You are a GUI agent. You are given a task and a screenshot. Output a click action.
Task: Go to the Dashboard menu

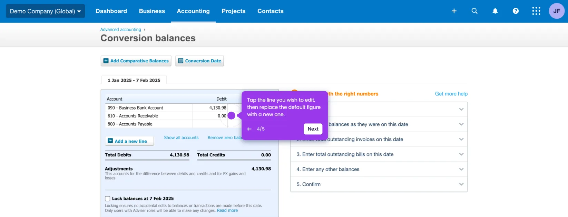coord(111,11)
